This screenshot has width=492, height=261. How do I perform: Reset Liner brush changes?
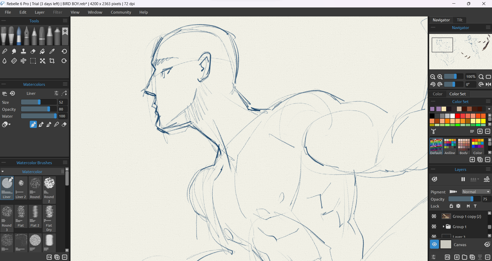12,93
